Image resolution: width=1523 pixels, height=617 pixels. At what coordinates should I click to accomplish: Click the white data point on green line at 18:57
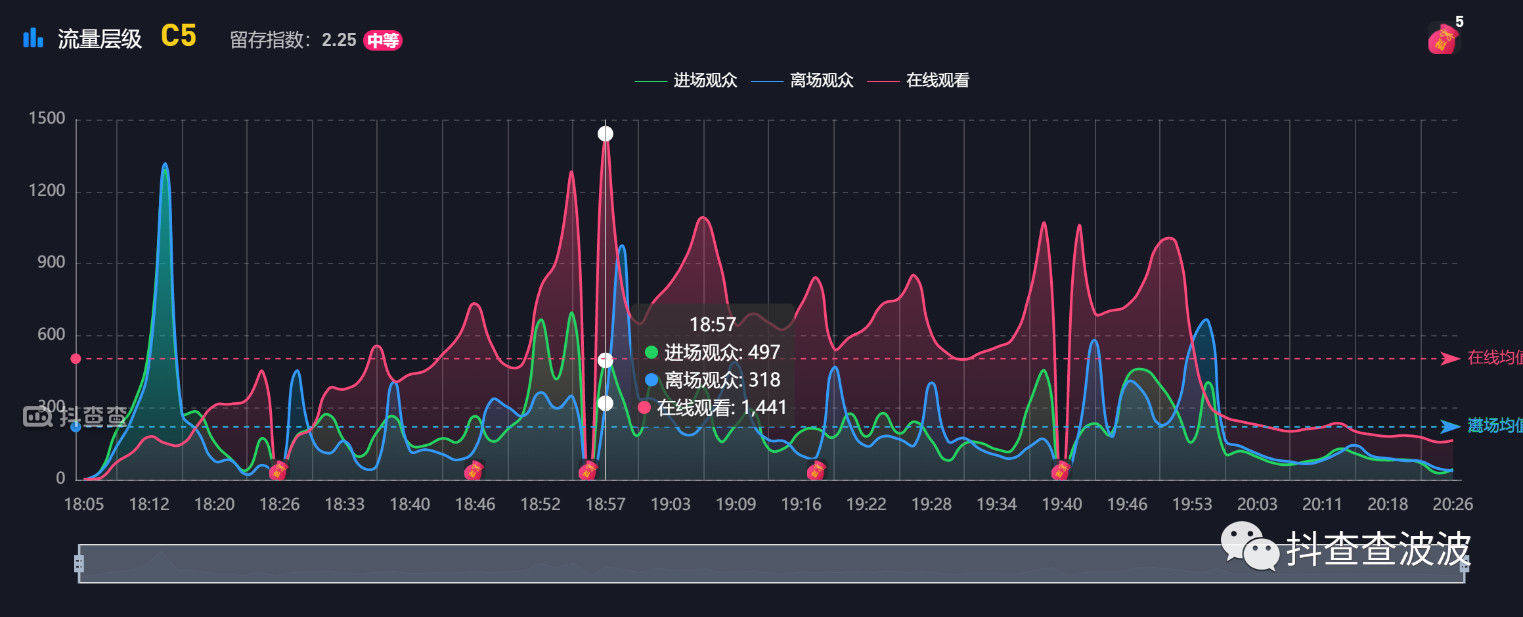pos(606,360)
